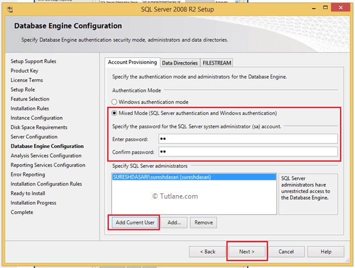The width and height of the screenshot is (355, 268).
Task: Click Database Engine Configuration step in sidebar
Action: click(x=47, y=146)
